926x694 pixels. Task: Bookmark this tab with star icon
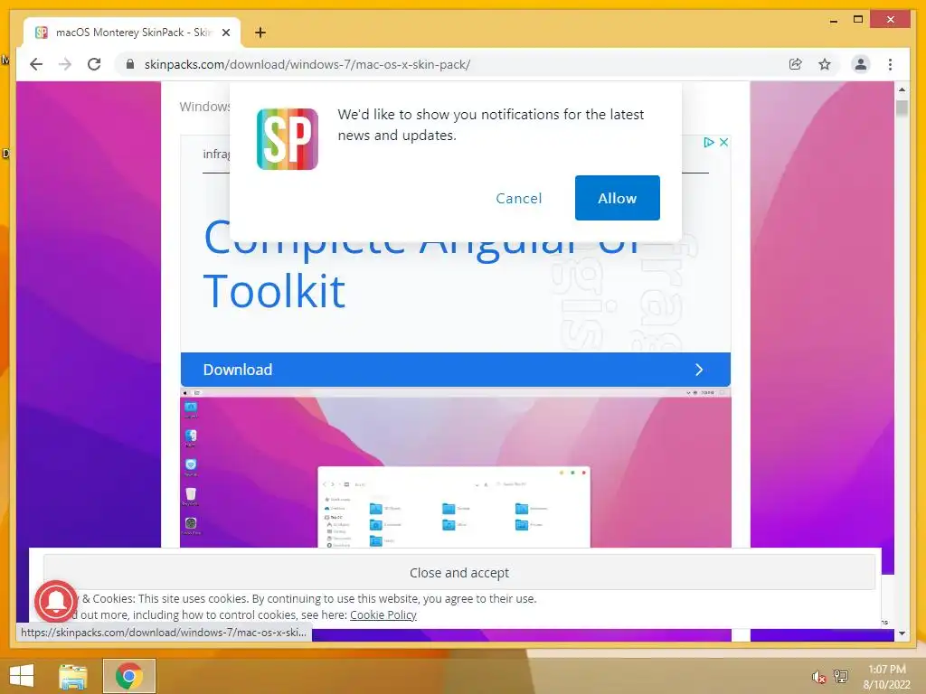(x=825, y=64)
